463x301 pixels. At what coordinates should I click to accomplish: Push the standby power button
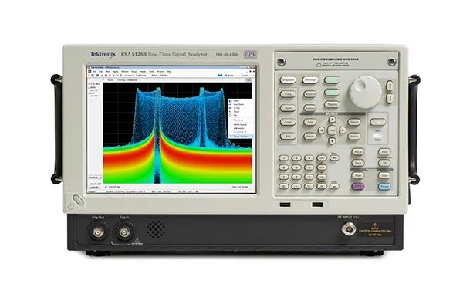click(78, 200)
